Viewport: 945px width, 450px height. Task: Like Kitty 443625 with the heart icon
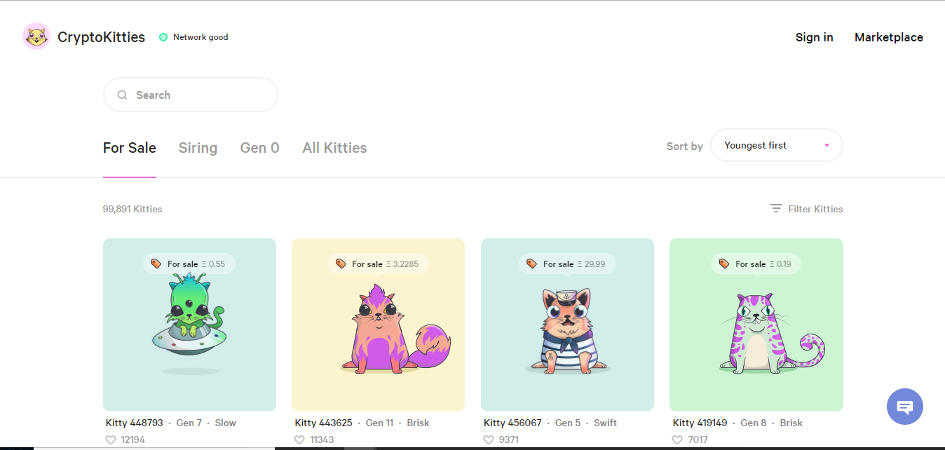coord(299,439)
